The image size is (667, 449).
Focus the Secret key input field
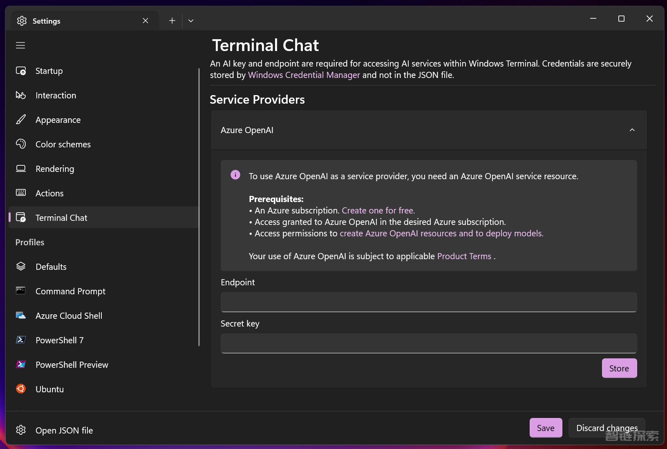click(x=429, y=343)
